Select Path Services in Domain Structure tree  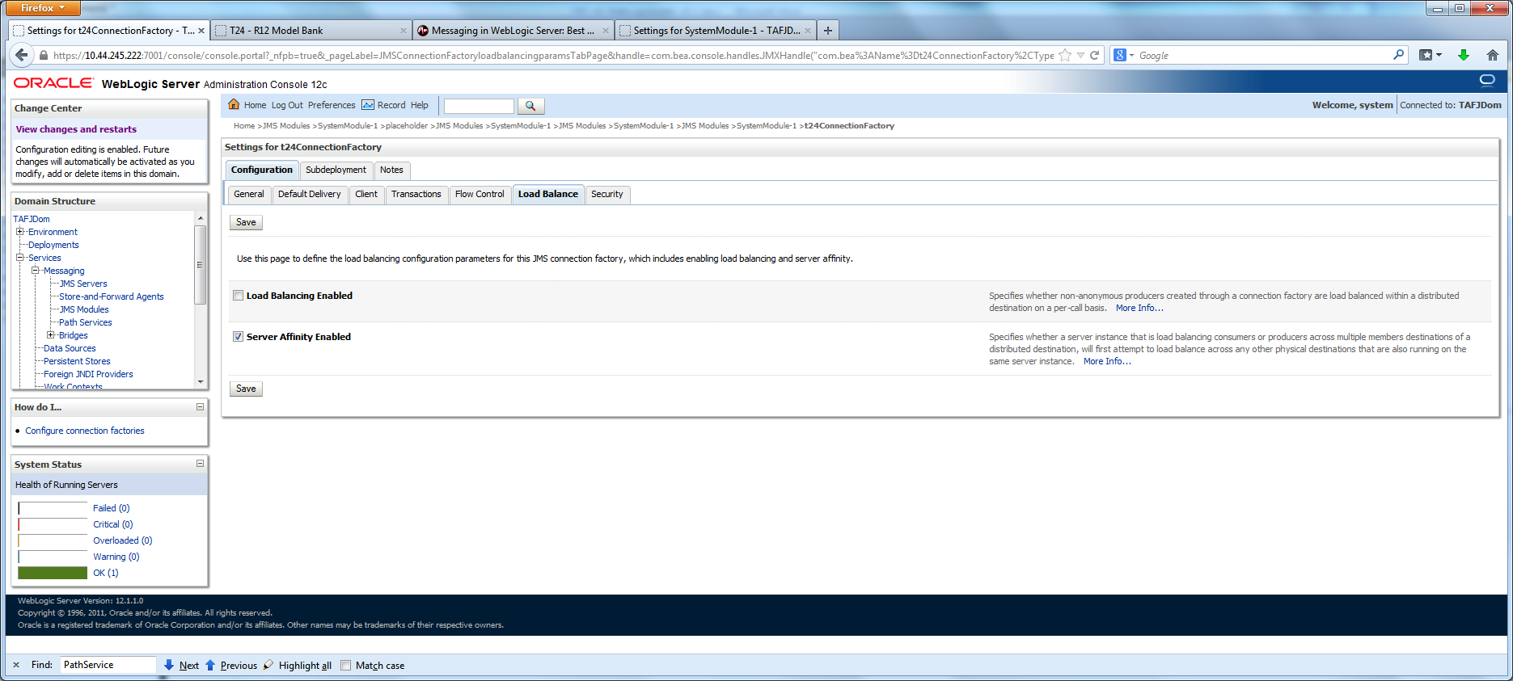click(x=86, y=322)
